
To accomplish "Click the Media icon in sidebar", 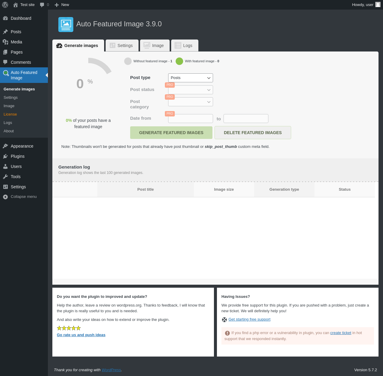I will [x=5, y=42].
